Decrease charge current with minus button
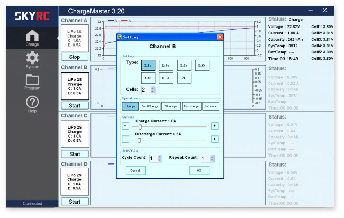Screen dimensions: 344x218 (125, 126)
